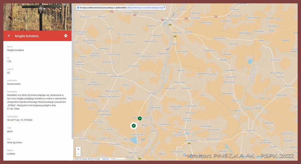301x164 pixels.
Task: Click the Przedbórz town label on map
Action: (x=169, y=20)
